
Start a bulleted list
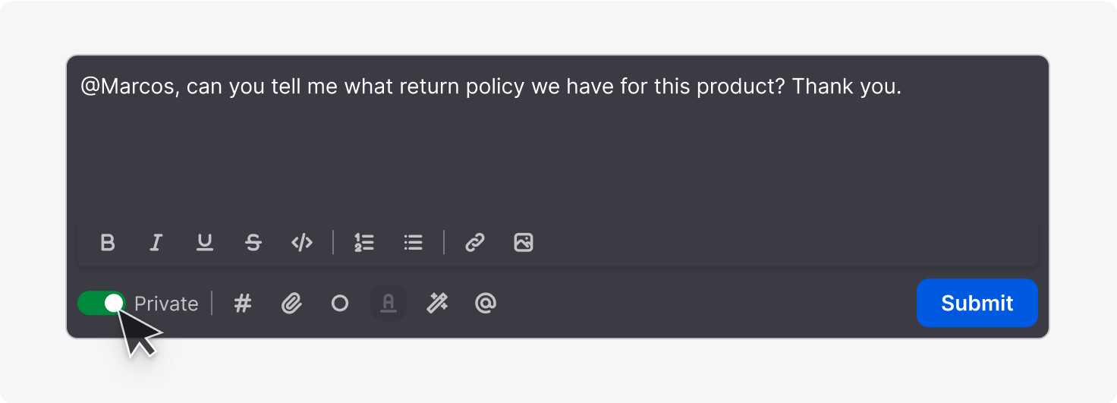coord(413,243)
